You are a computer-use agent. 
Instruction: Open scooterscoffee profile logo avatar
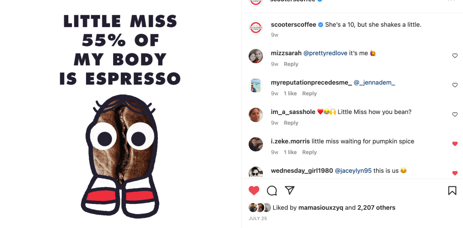pyautogui.click(x=256, y=28)
